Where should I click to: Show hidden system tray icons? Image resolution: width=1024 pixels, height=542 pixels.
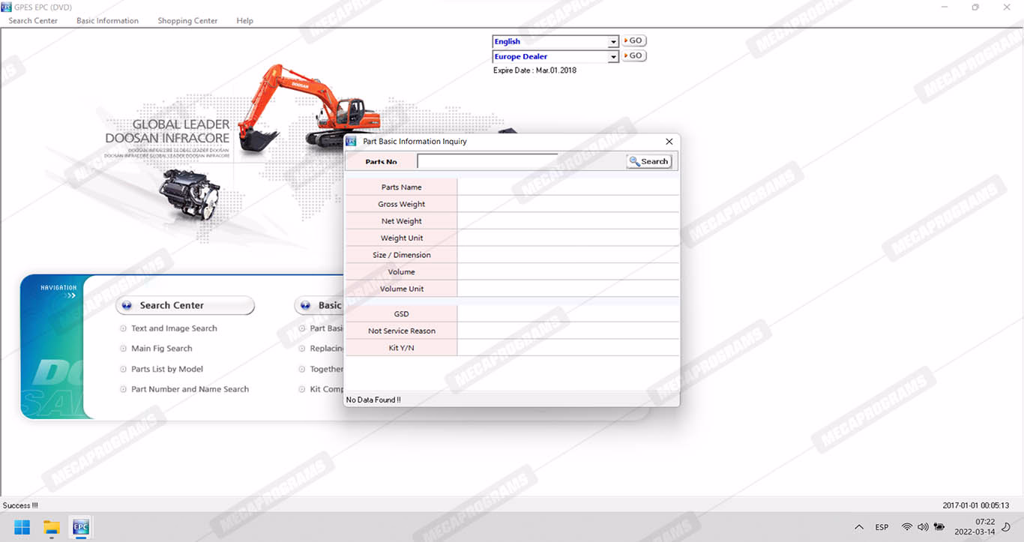(859, 527)
